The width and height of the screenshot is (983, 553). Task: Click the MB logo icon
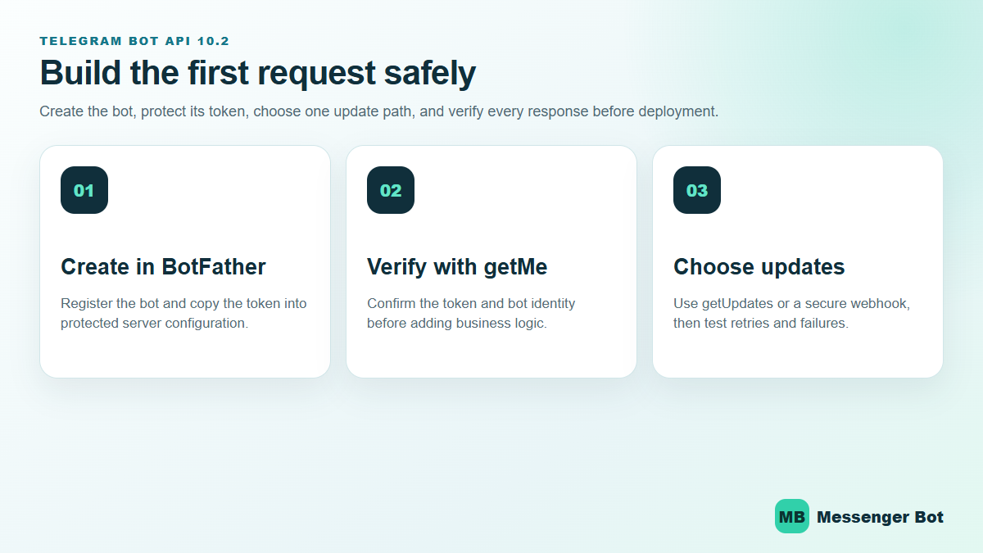point(792,517)
